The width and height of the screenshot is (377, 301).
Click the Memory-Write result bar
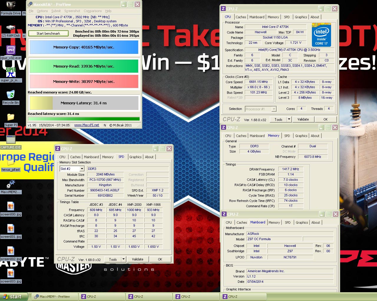point(84,81)
